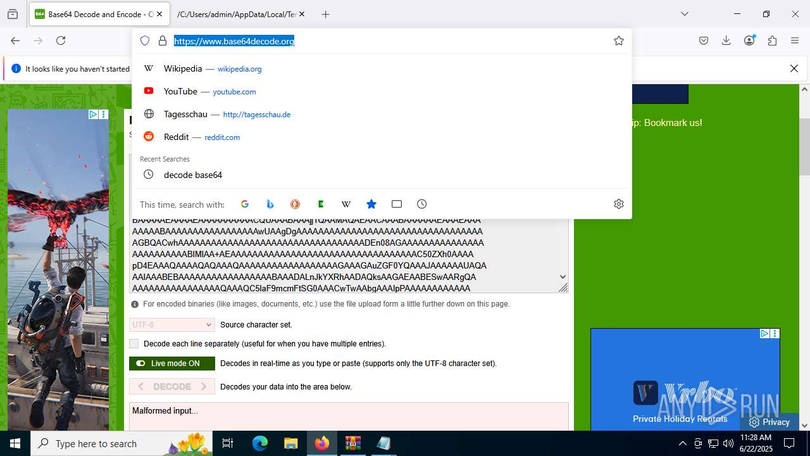Search with Google this time
Image resolution: width=810 pixels, height=456 pixels.
[x=245, y=204]
